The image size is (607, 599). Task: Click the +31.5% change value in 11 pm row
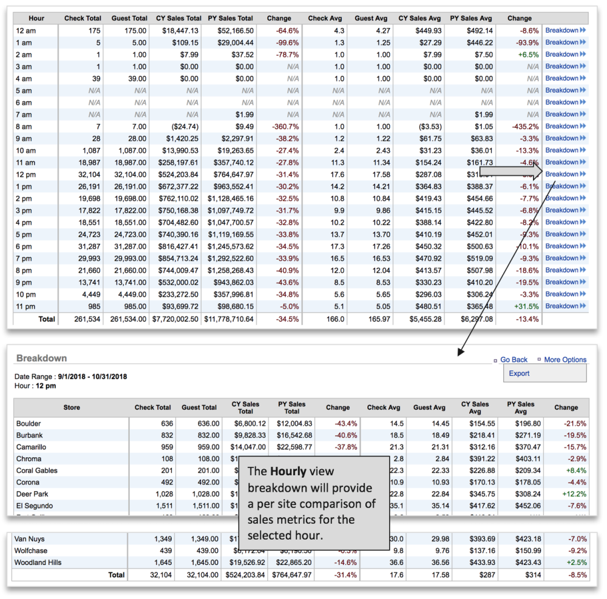[x=526, y=306]
